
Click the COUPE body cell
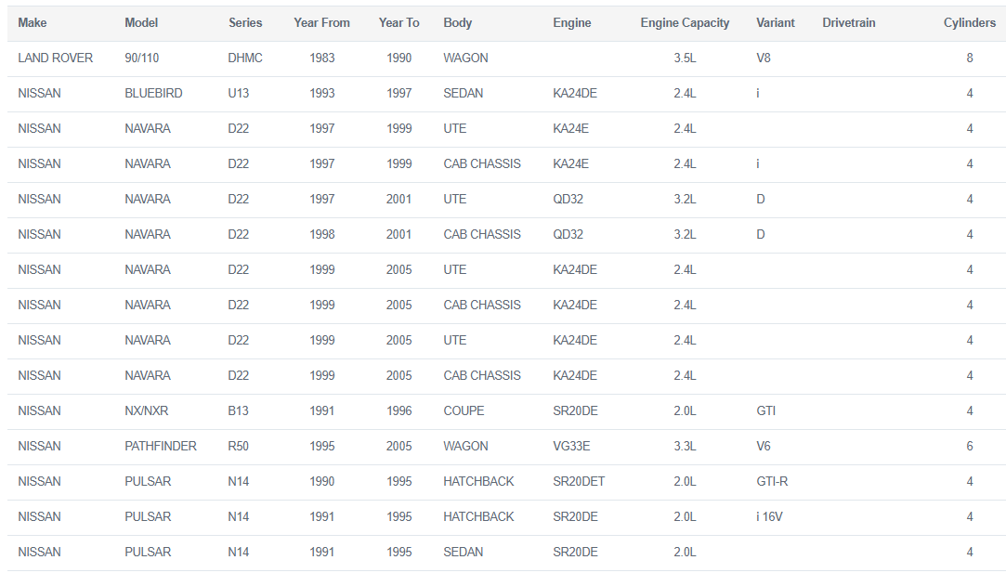click(x=464, y=410)
